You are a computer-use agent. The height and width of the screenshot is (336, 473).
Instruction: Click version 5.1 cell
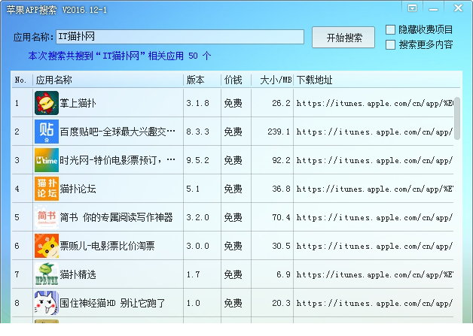[193, 189]
